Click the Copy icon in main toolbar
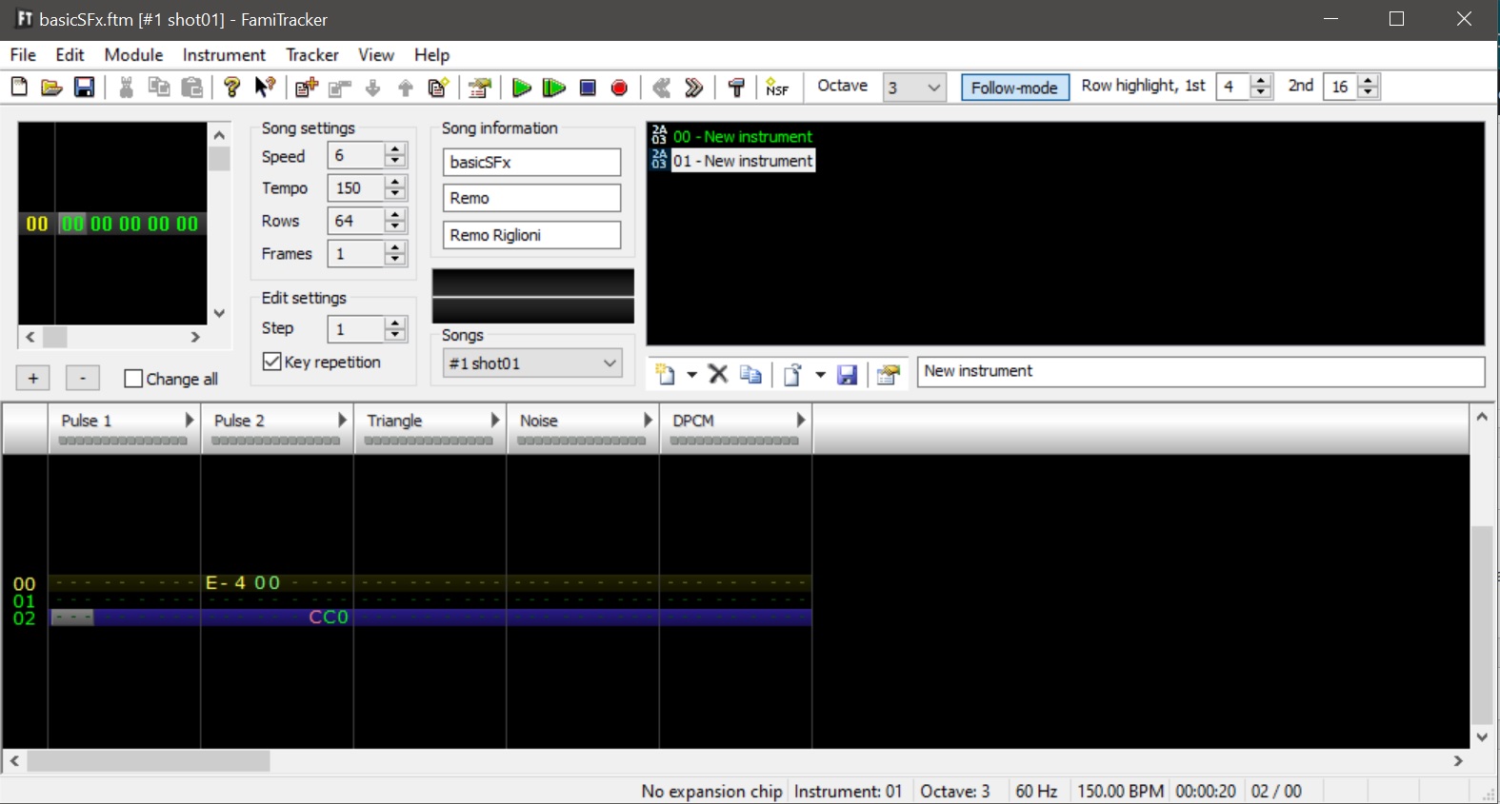The width and height of the screenshot is (1500, 804). 159,88
